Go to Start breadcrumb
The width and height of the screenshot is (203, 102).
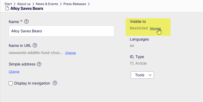[x=8, y=4]
